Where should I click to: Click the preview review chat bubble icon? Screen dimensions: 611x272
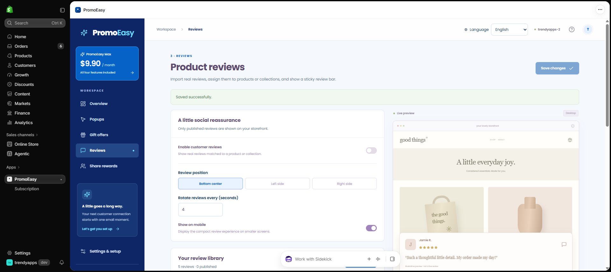click(x=564, y=244)
